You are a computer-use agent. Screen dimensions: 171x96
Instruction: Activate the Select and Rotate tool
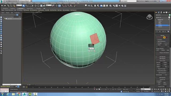click(x=38, y=6)
